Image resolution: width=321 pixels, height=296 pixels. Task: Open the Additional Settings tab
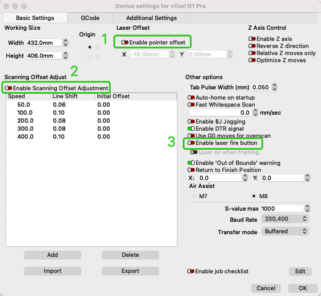[151, 18]
